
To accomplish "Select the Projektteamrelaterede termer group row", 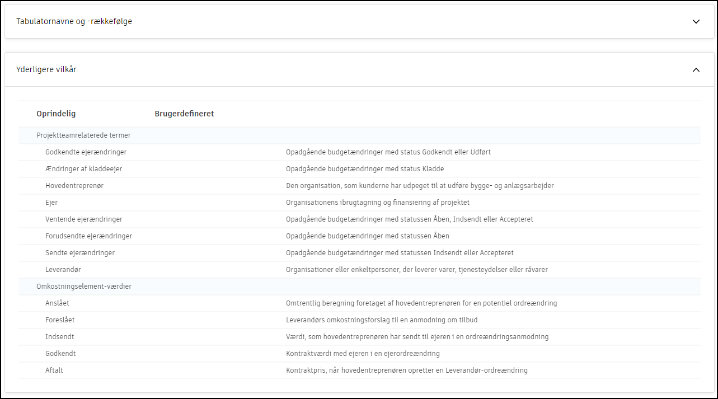I will tap(83, 135).
